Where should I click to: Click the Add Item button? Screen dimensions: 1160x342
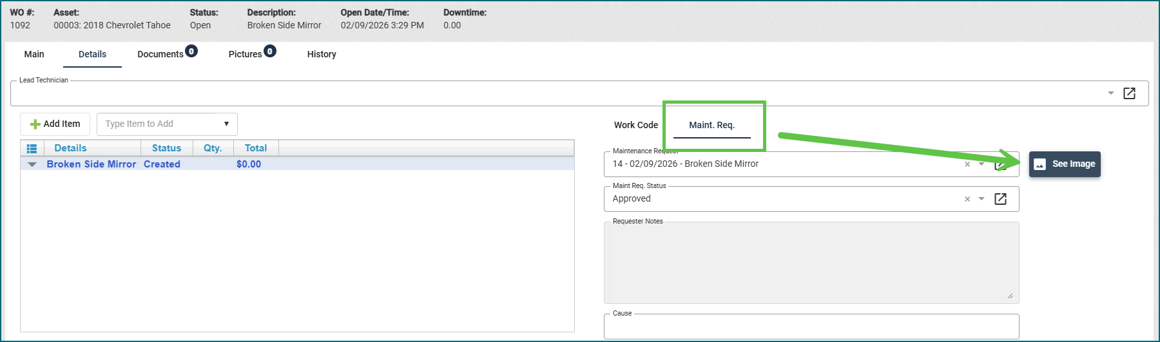(55, 124)
